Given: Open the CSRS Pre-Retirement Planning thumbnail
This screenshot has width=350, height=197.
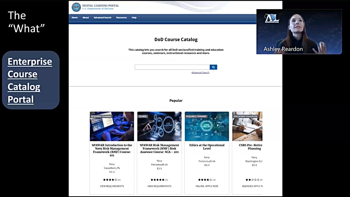Looking at the screenshot, I should point(248,127).
